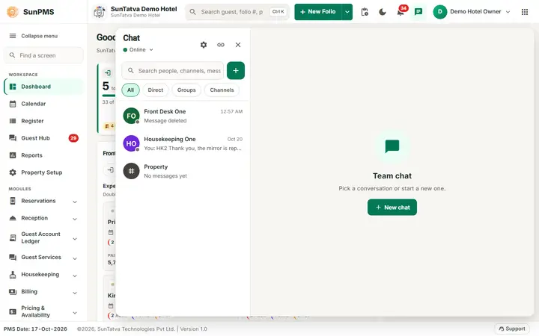Select the All chat filter
This screenshot has width=539, height=336.
(130, 90)
